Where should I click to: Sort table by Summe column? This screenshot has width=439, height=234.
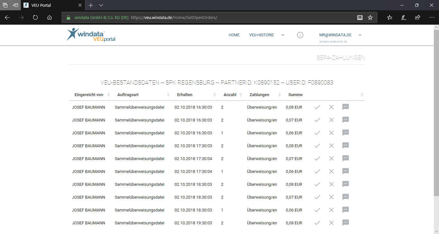coord(296,95)
